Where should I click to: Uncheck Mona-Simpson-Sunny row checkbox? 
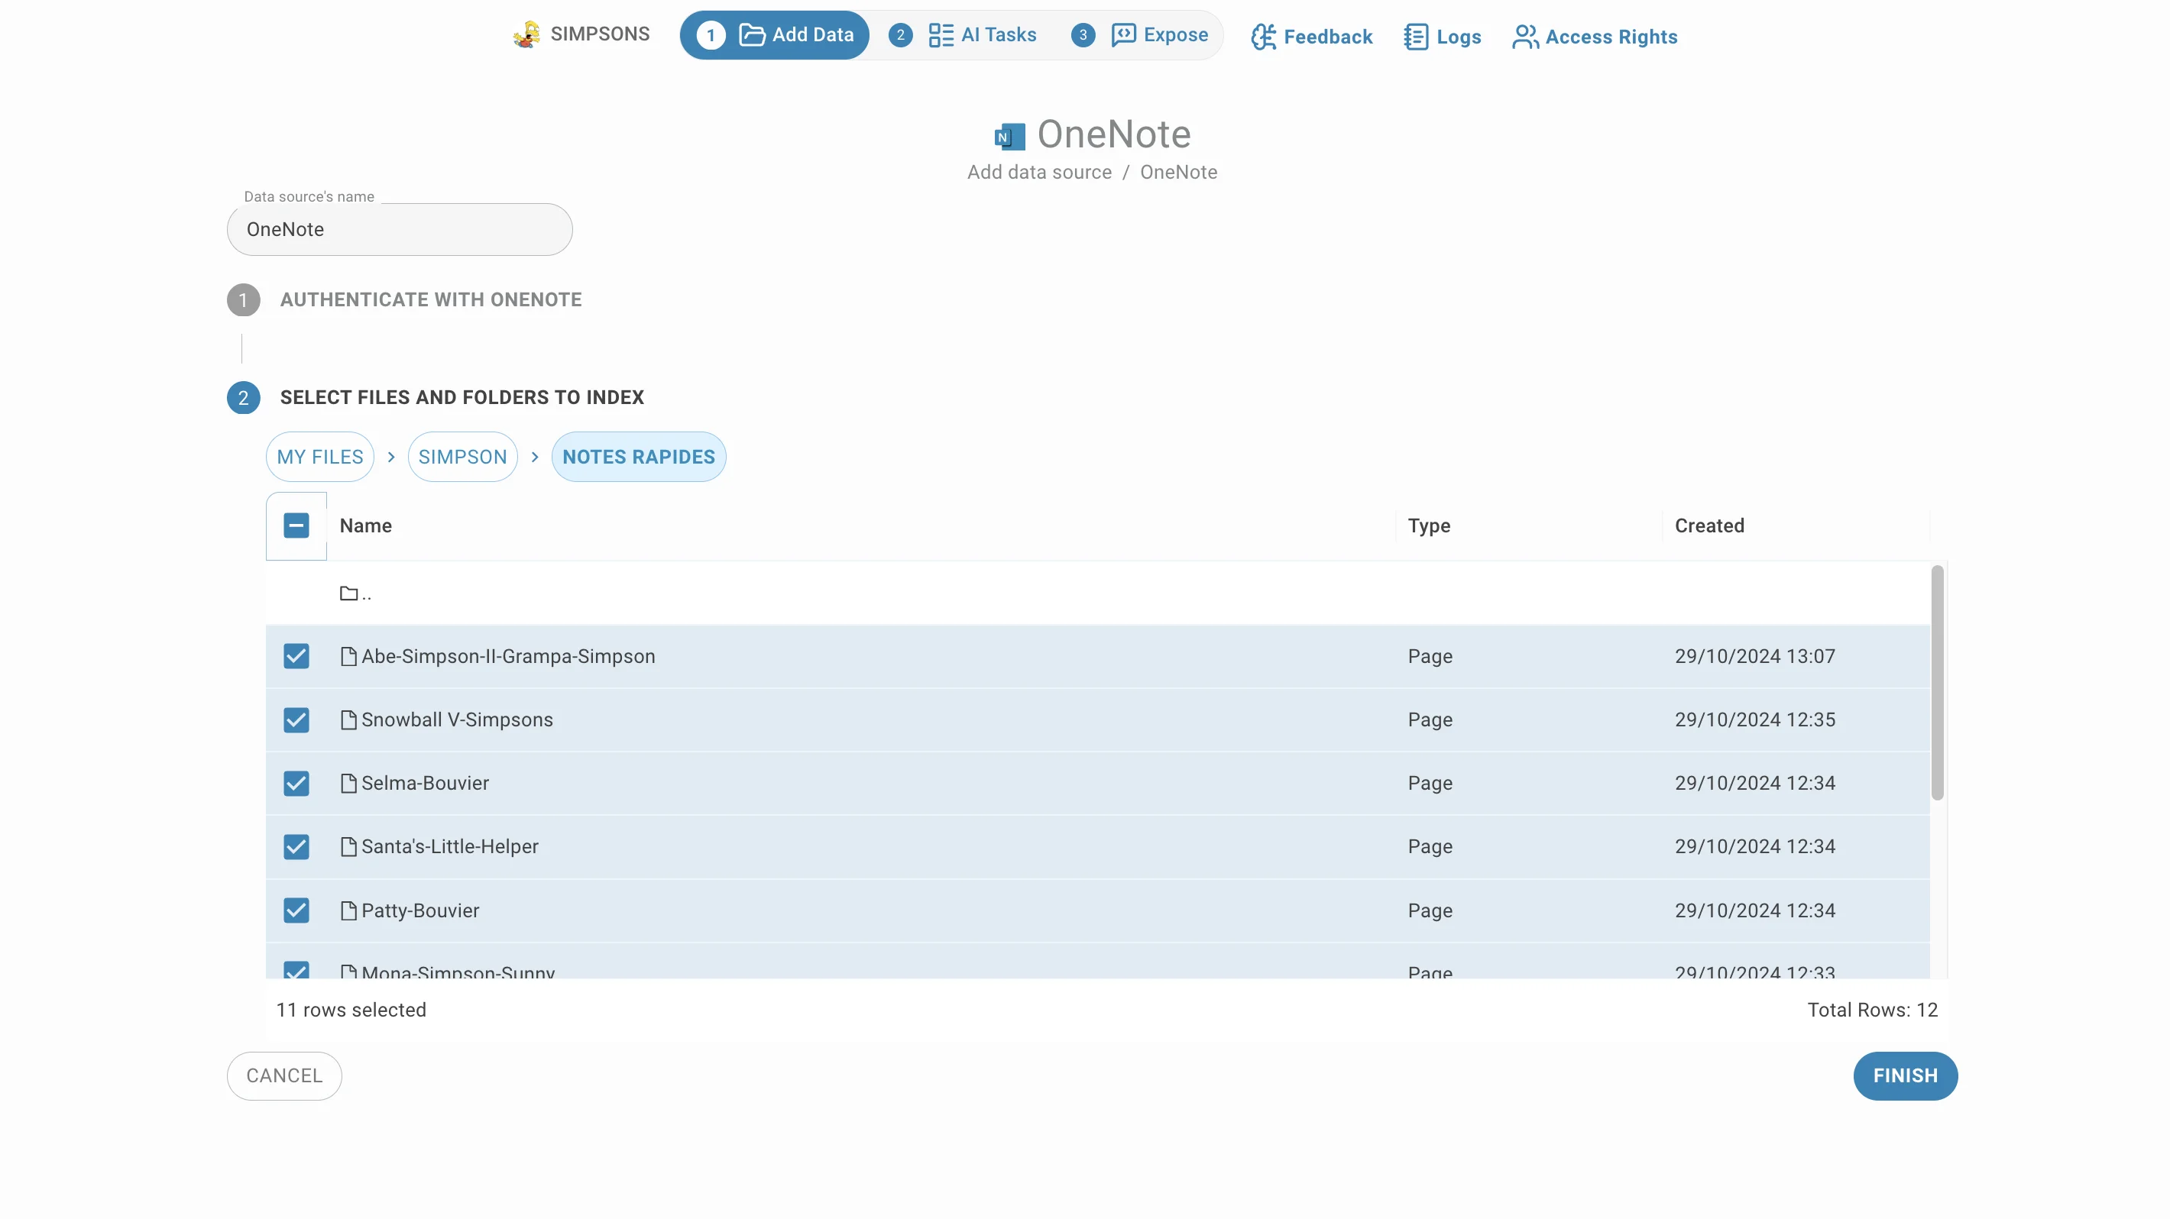coord(296,970)
